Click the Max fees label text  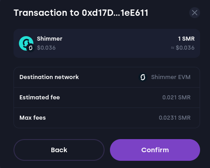pos(32,118)
